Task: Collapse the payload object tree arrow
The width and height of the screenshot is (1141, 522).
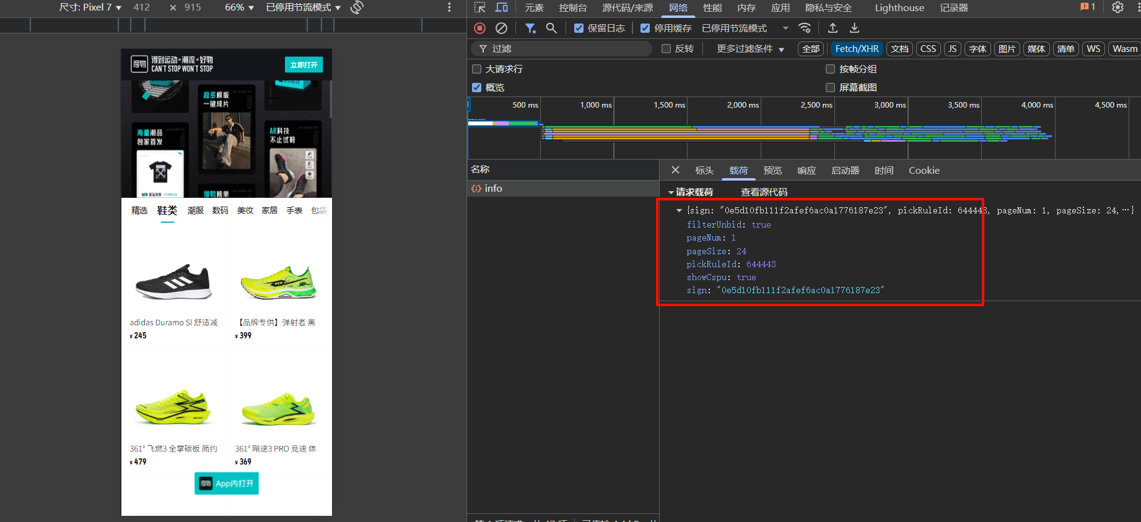Action: [x=679, y=211]
